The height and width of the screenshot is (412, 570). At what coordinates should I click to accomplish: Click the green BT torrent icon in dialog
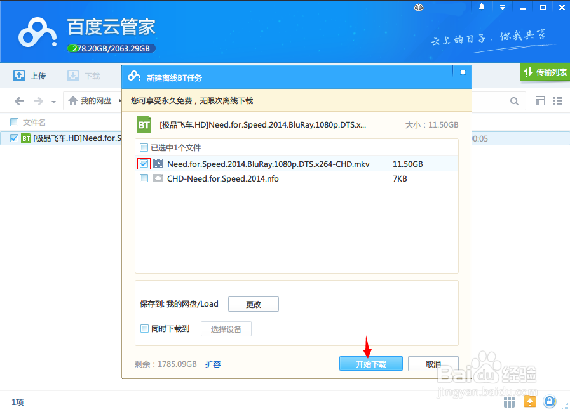click(x=144, y=124)
